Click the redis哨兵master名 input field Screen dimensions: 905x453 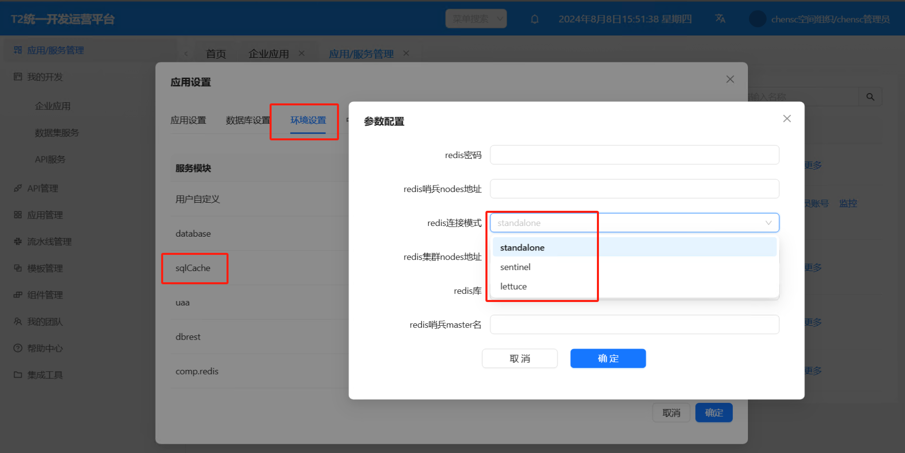pyautogui.click(x=634, y=325)
